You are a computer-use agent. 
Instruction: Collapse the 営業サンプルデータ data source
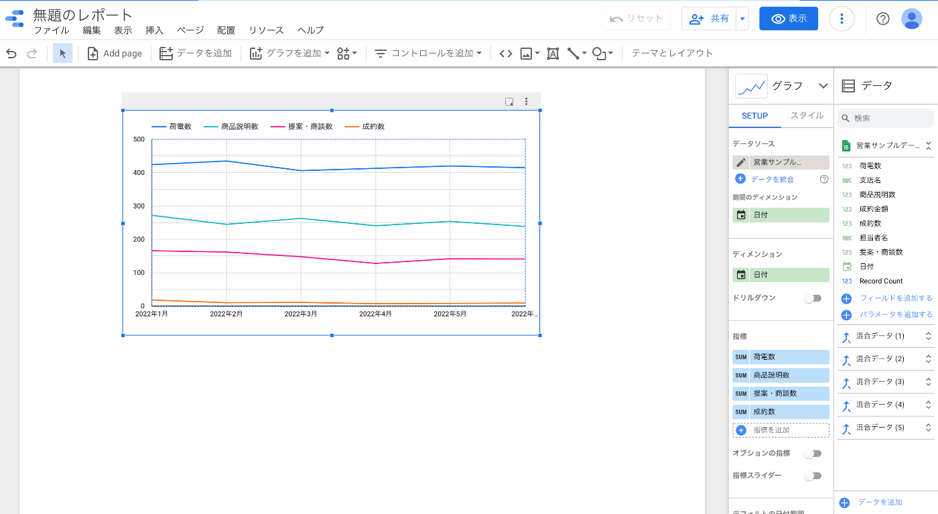929,145
